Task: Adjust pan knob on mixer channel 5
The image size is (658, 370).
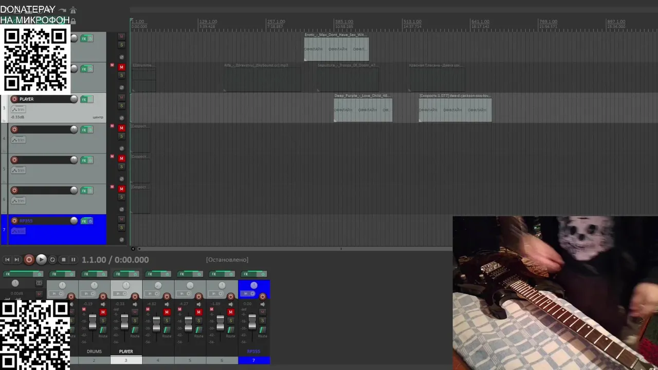Action: (x=190, y=286)
